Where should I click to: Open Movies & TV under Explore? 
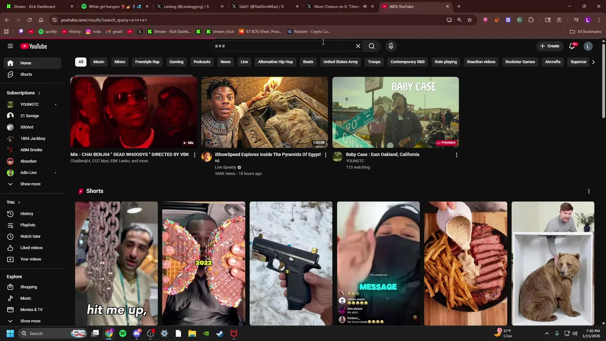(x=32, y=310)
